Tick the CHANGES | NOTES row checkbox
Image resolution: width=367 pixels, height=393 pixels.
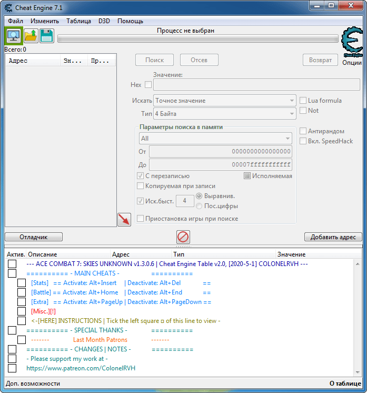(12, 349)
